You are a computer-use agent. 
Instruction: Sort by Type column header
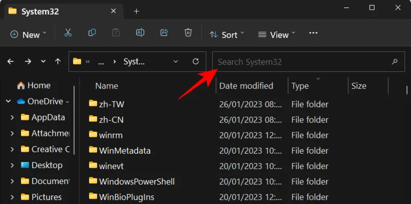(x=300, y=86)
